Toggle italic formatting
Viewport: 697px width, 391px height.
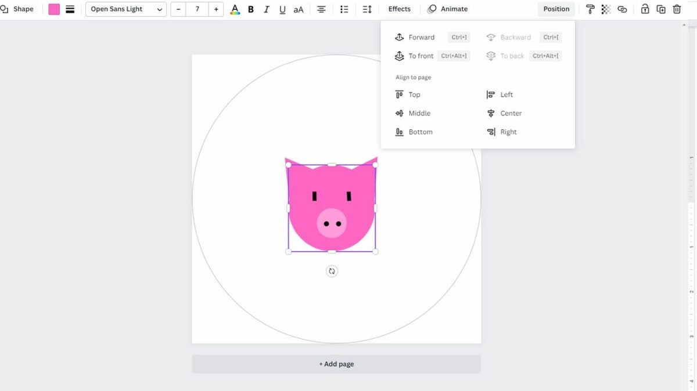(x=267, y=9)
